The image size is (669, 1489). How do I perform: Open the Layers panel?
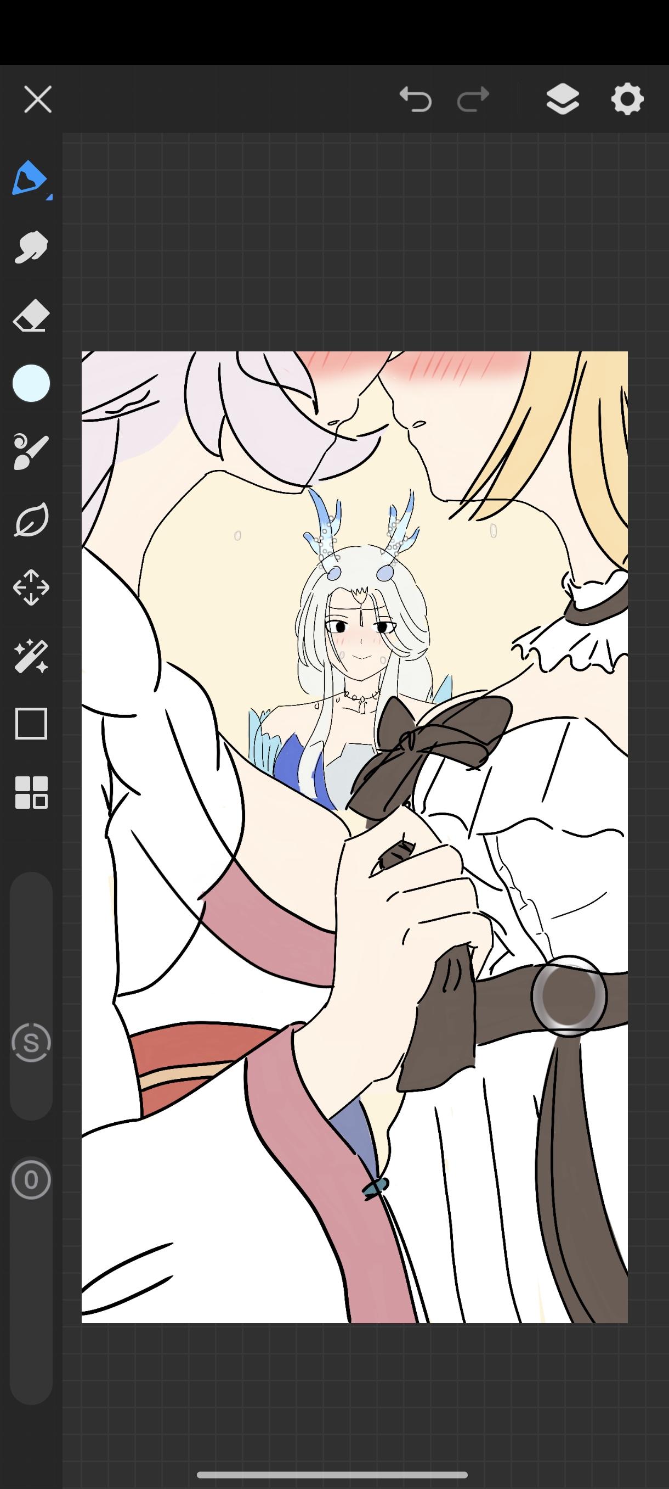pyautogui.click(x=563, y=99)
